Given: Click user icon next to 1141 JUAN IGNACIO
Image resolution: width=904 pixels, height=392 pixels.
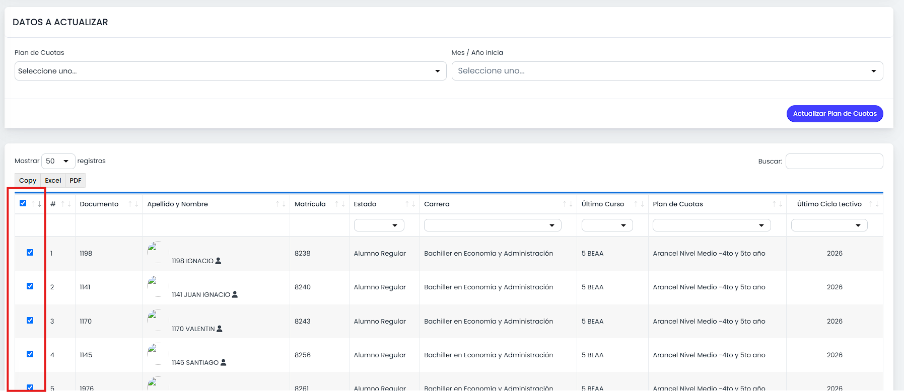Looking at the screenshot, I should tap(235, 294).
